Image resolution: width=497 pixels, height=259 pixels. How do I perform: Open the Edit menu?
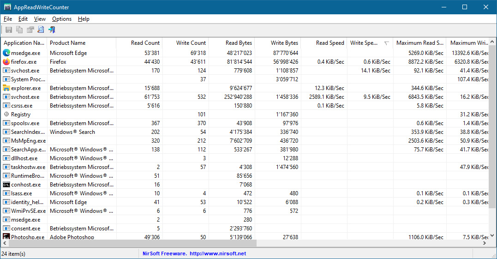point(23,19)
